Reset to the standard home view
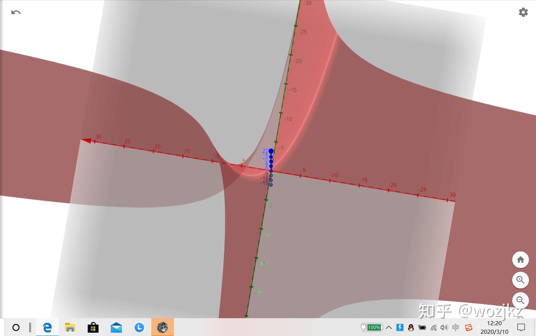536x336 pixels. [x=520, y=260]
